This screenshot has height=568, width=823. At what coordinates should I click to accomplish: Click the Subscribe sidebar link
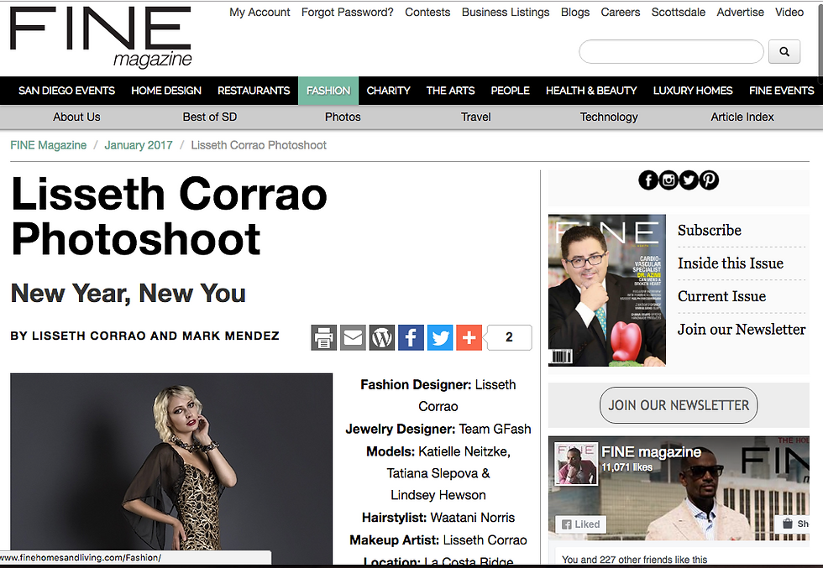(709, 230)
